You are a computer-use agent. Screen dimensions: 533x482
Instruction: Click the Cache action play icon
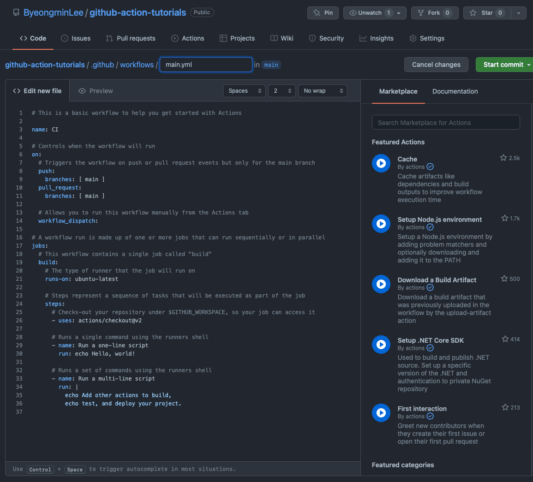(x=381, y=163)
